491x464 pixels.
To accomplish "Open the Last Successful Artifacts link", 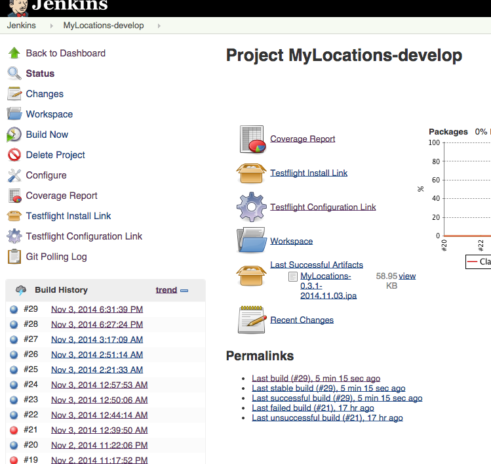I will 317,264.
